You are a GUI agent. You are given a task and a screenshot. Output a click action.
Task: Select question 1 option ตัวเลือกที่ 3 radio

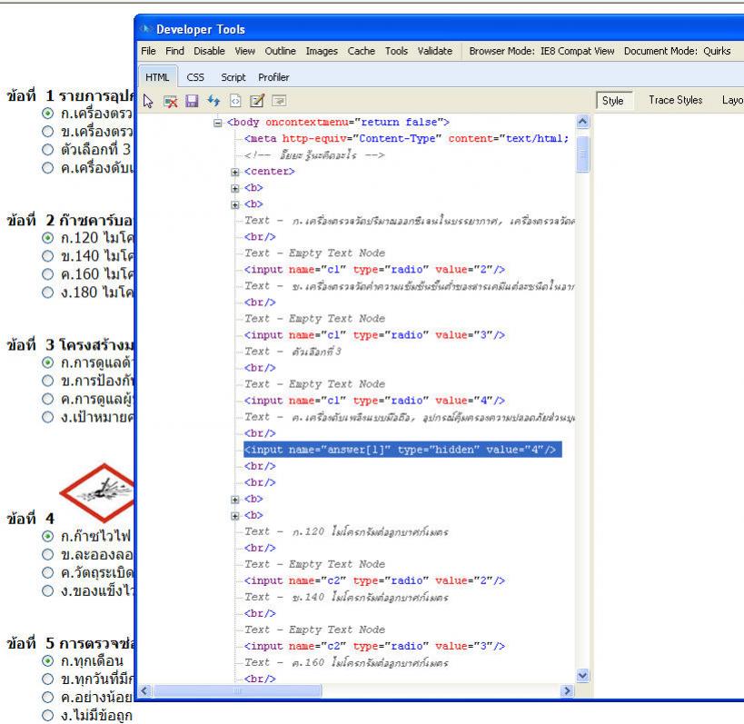tap(47, 150)
